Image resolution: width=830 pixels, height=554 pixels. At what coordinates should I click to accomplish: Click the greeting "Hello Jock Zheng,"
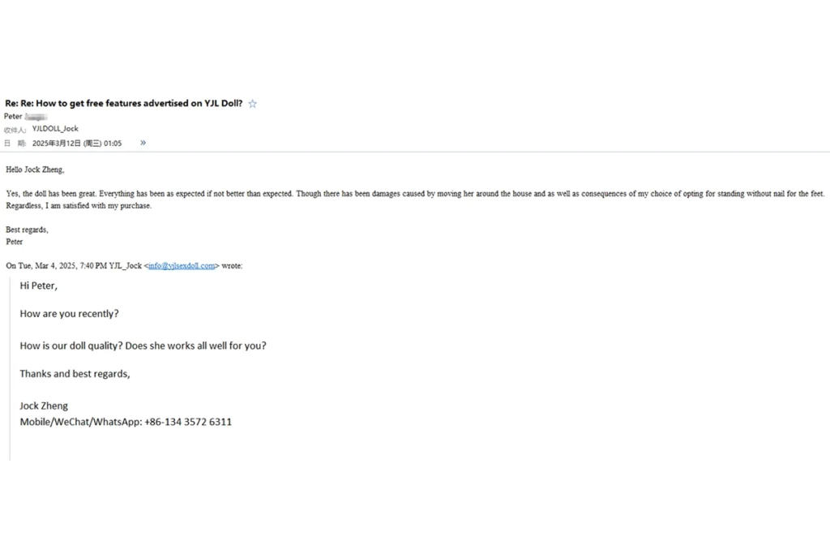[x=35, y=170]
